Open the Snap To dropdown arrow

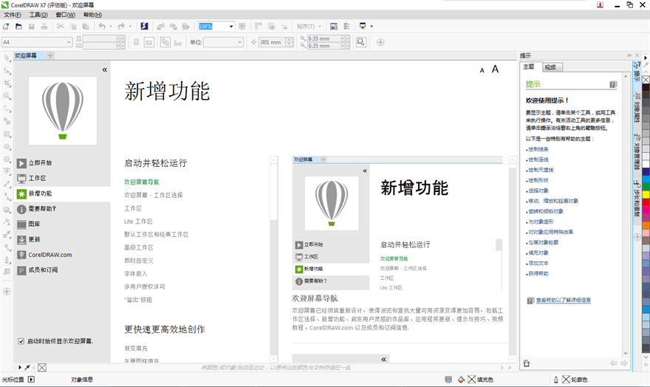[x=320, y=27]
